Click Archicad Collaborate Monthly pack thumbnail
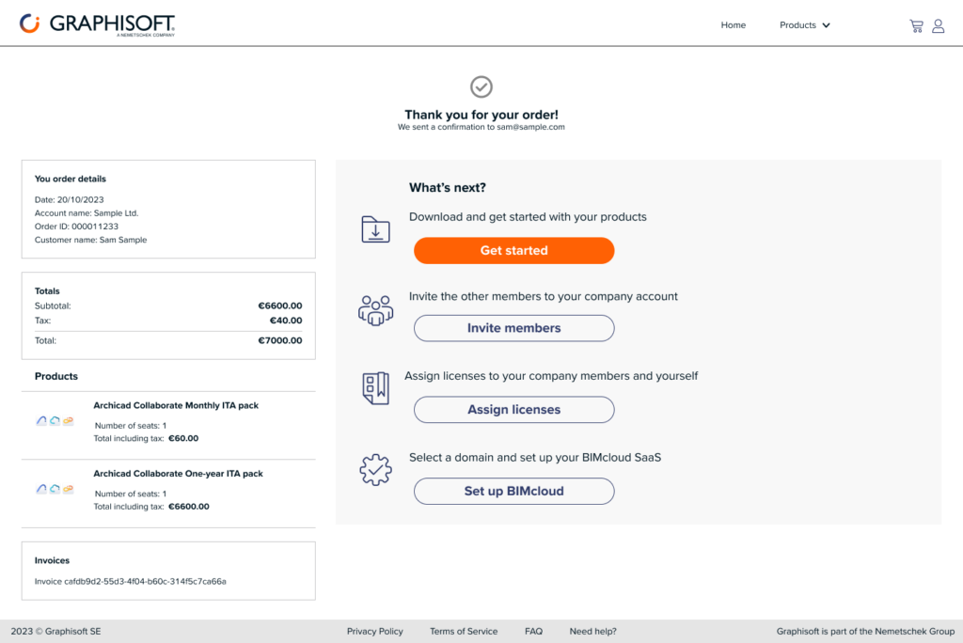 (x=55, y=421)
